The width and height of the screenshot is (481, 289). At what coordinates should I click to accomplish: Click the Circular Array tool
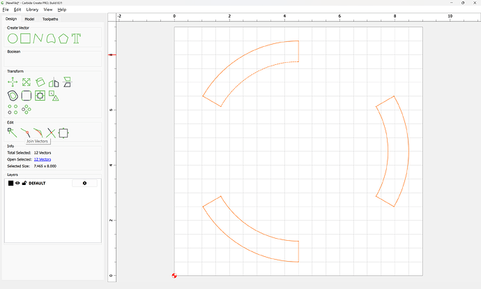click(x=26, y=109)
